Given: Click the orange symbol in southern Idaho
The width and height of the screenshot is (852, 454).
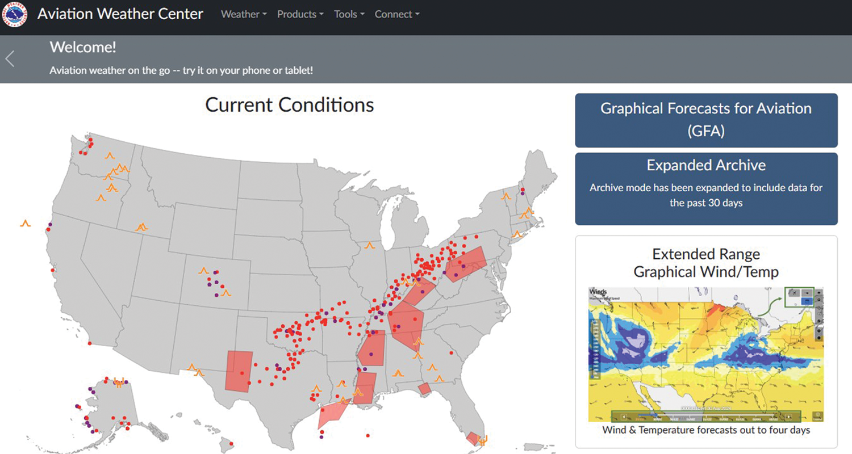Looking at the screenshot, I should (x=141, y=227).
